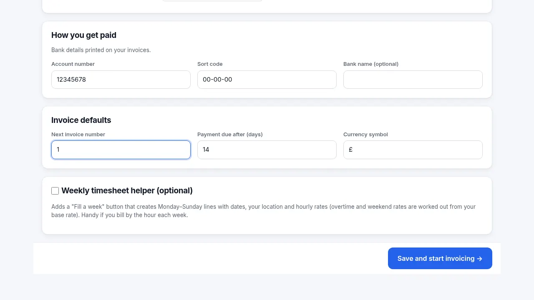Click the "How you get paid" heading

(x=84, y=35)
